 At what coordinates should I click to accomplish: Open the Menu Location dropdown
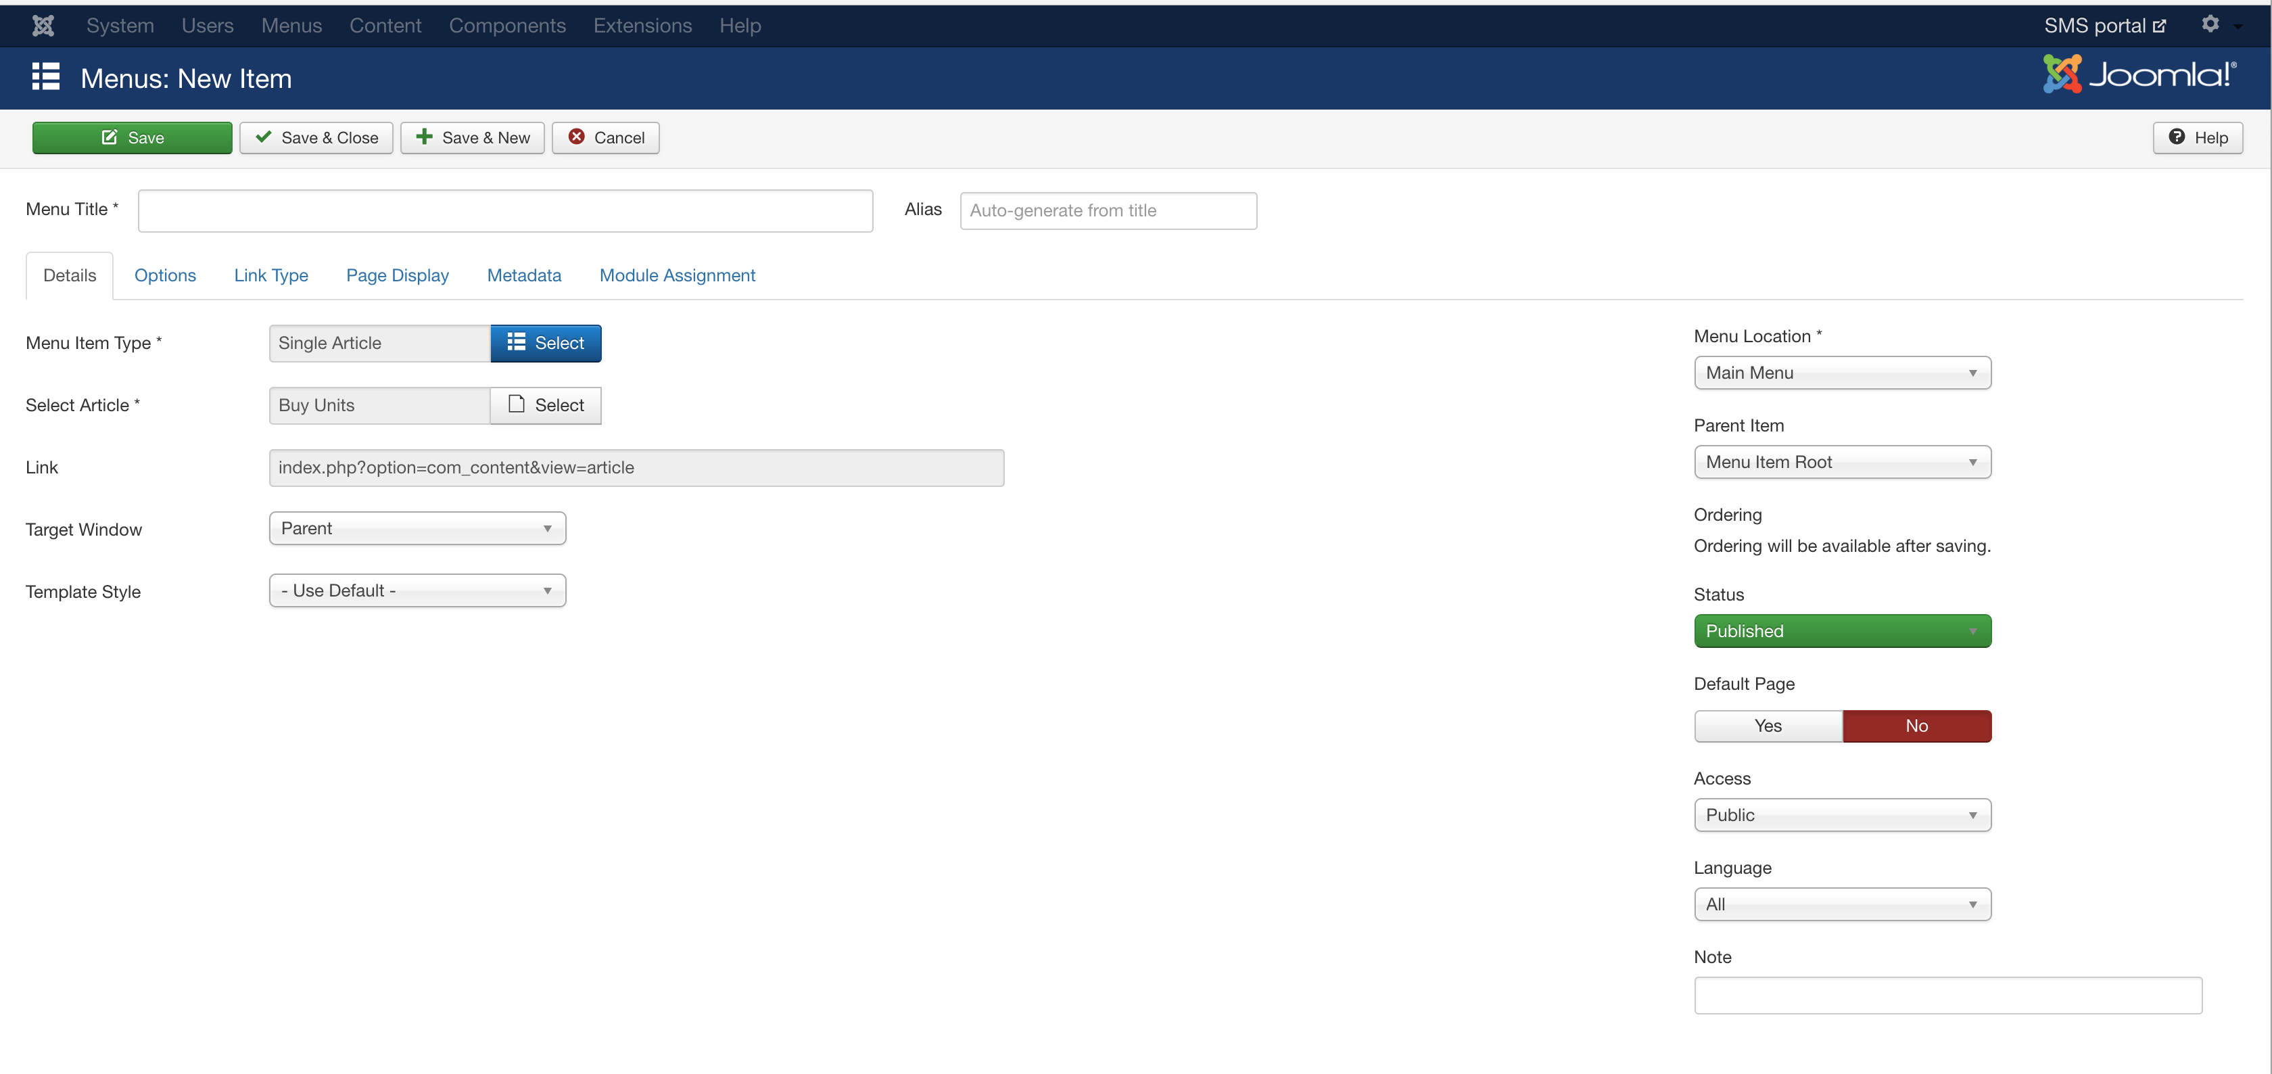point(1841,373)
